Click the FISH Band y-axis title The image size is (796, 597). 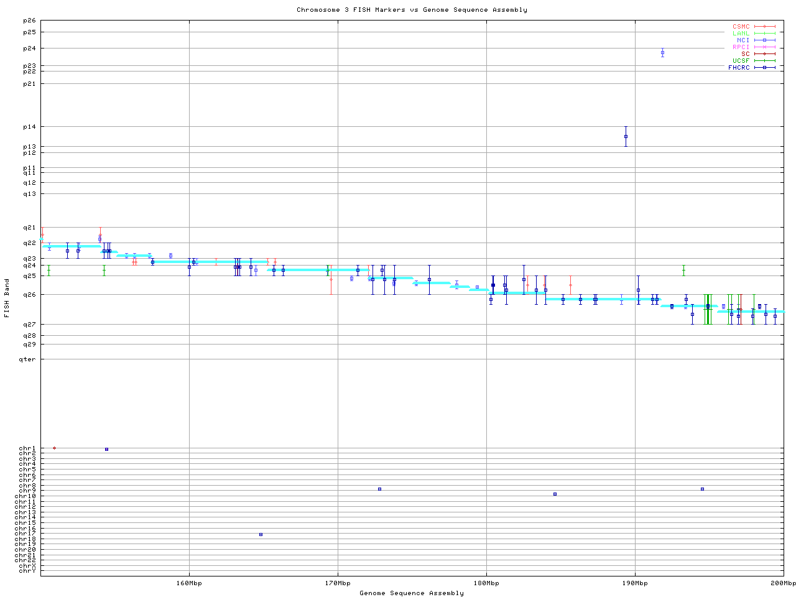pos(7,298)
